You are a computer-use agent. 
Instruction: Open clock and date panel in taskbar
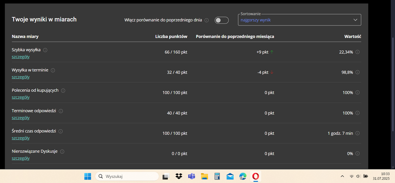[385, 176]
